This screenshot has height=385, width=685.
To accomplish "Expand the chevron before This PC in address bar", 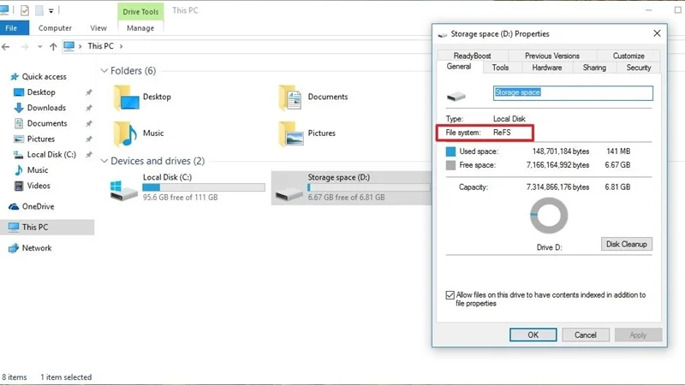I will point(80,46).
